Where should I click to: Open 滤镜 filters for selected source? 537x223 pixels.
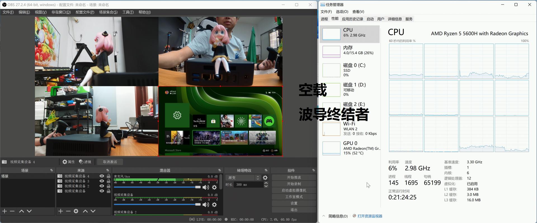pos(85,162)
